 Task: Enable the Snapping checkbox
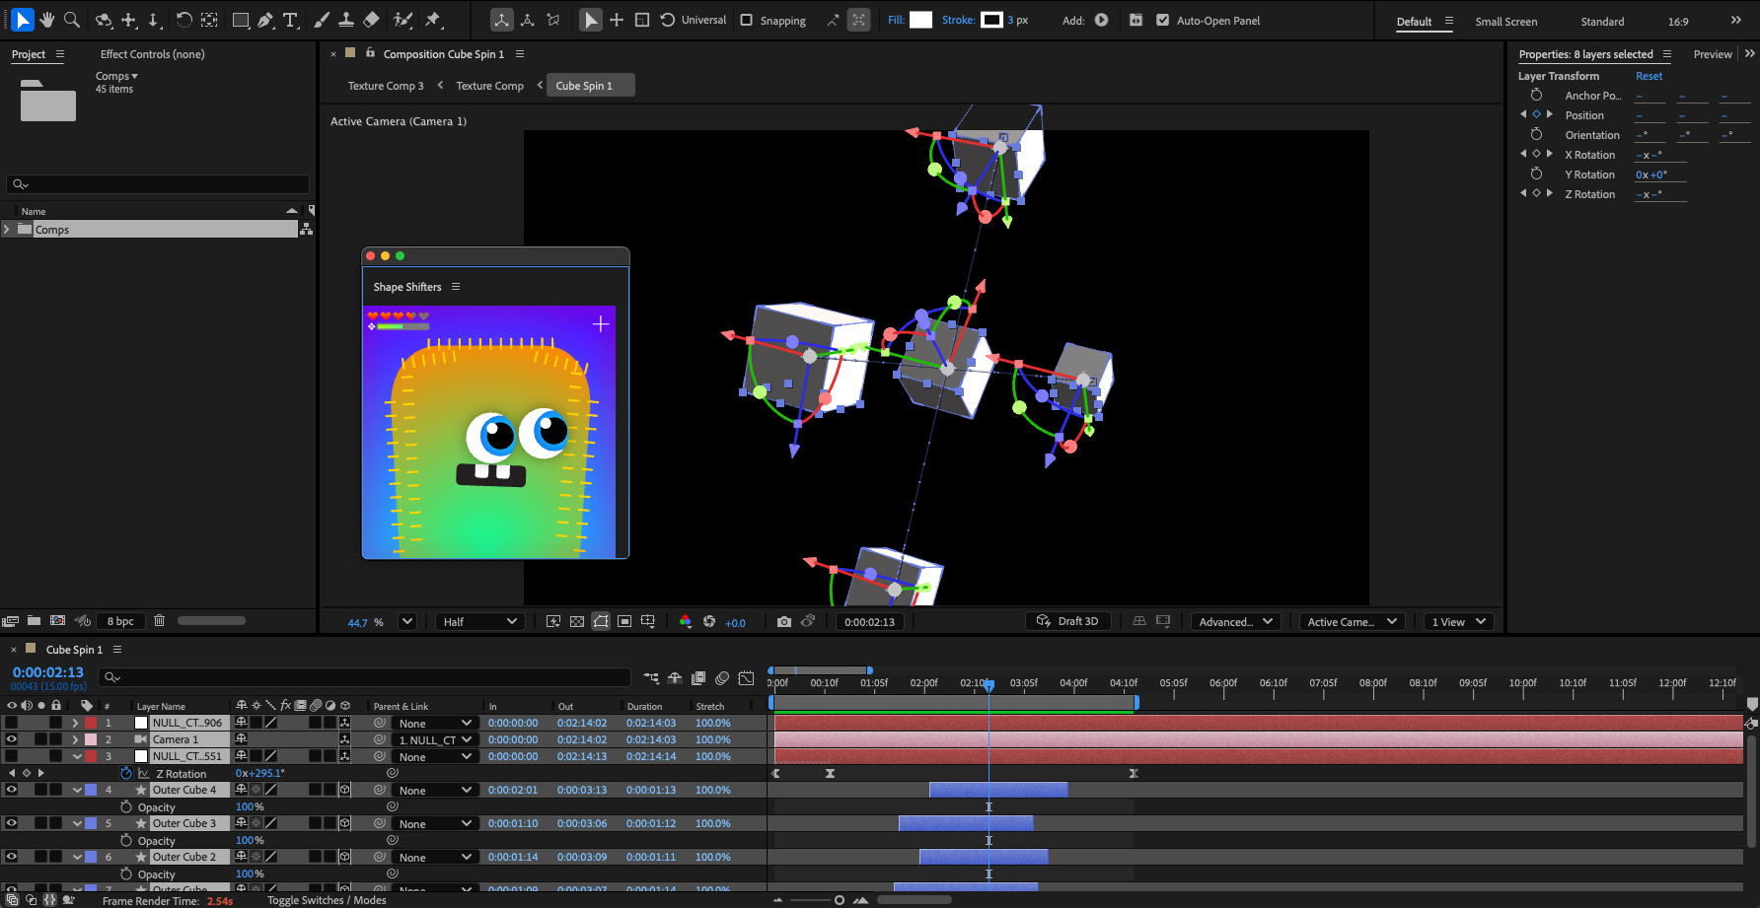747,20
